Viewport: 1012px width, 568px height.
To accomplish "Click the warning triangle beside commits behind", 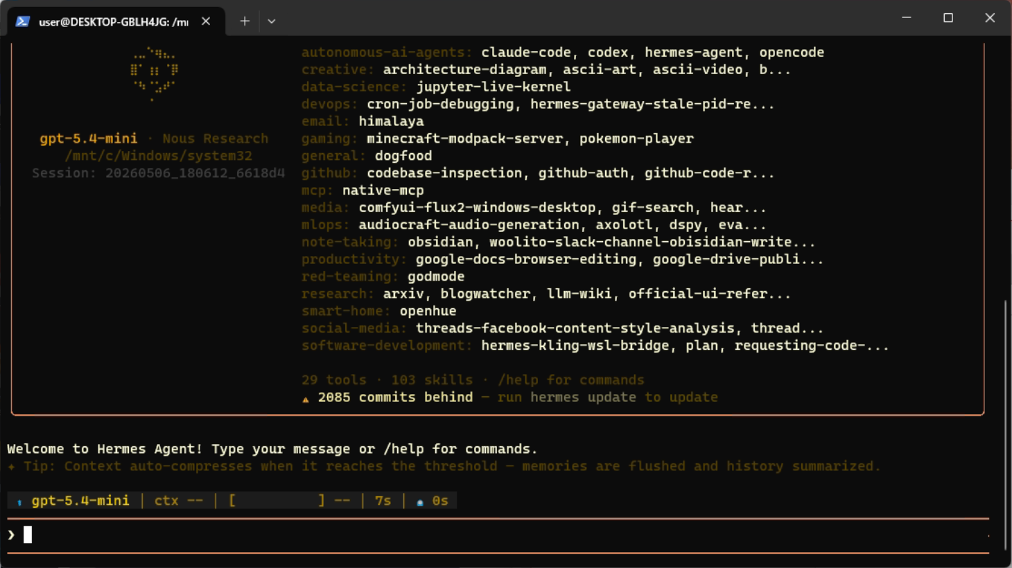I will pos(306,398).
